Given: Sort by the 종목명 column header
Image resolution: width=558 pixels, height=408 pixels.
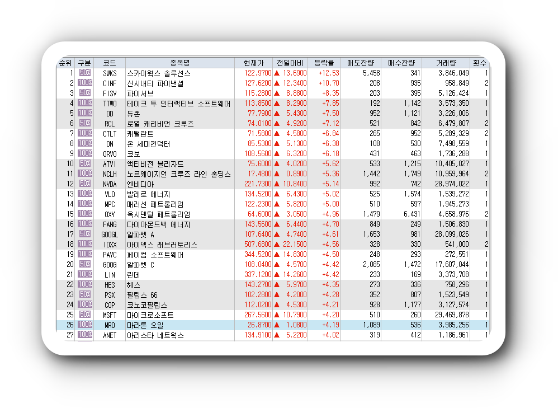Looking at the screenshot, I should point(179,63).
